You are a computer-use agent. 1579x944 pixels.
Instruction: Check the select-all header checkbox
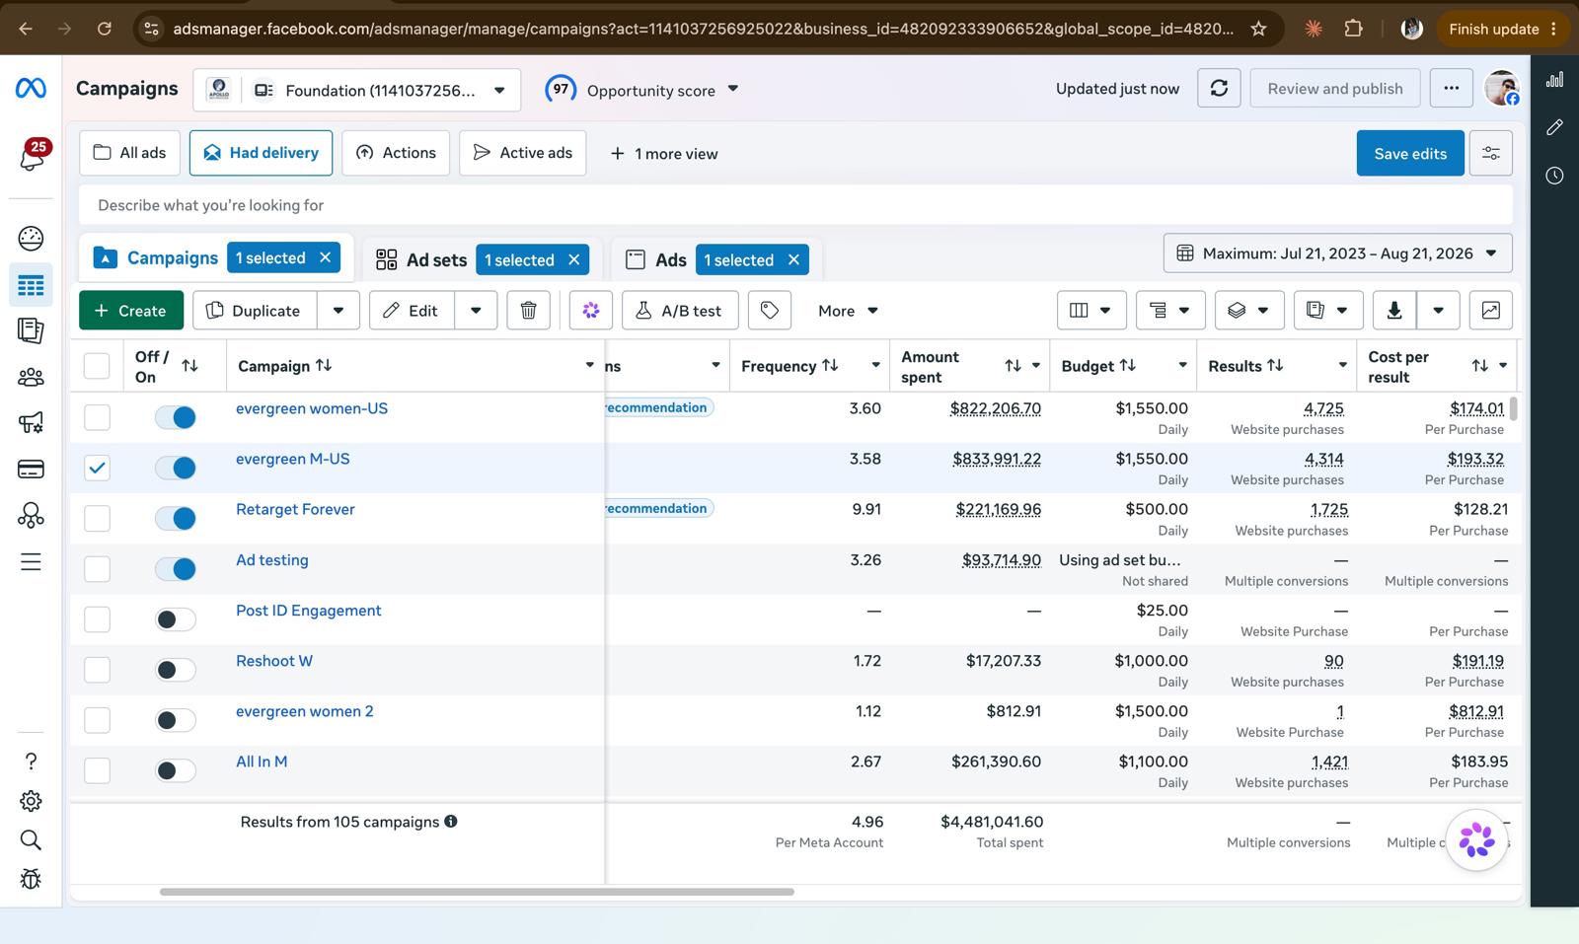pos(97,366)
